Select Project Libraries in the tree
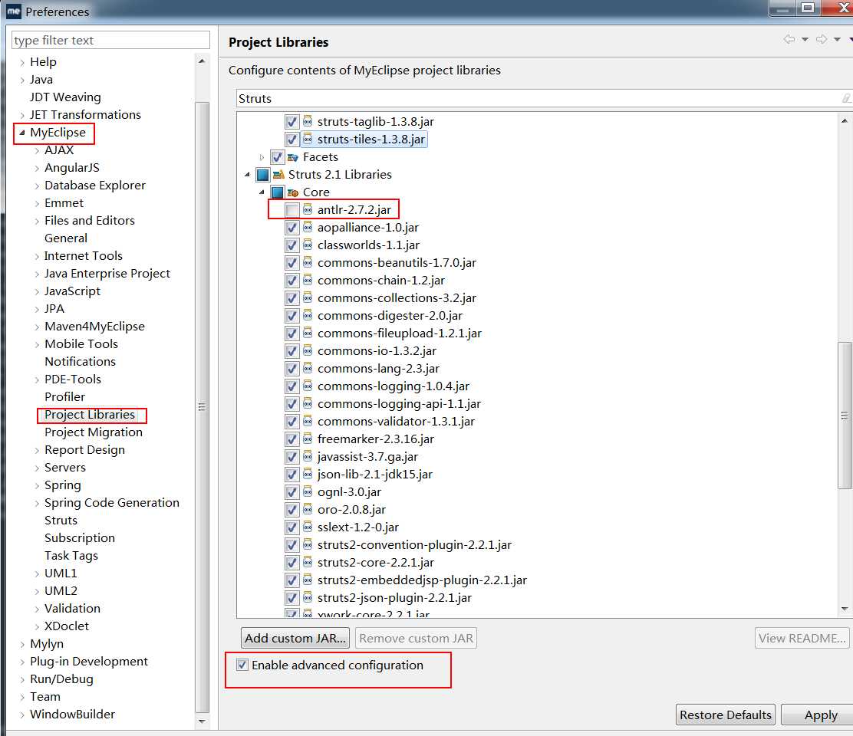 [90, 414]
